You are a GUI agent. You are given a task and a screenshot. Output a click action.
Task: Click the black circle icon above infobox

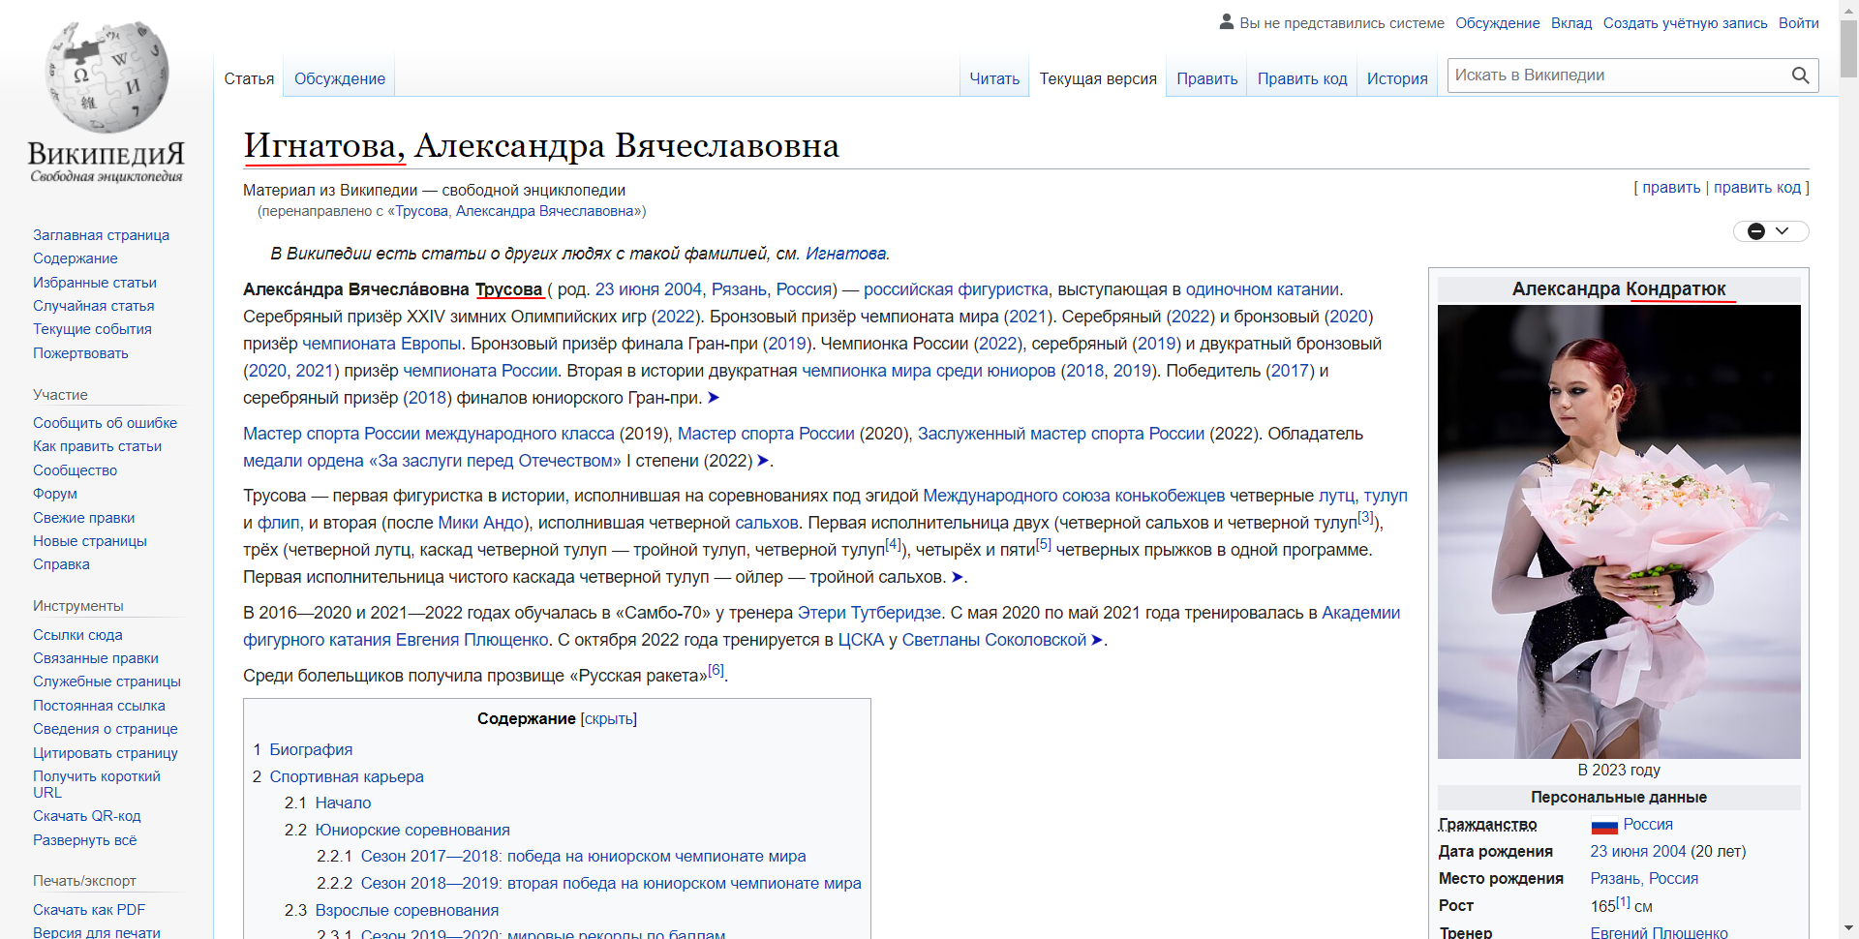click(x=1755, y=231)
